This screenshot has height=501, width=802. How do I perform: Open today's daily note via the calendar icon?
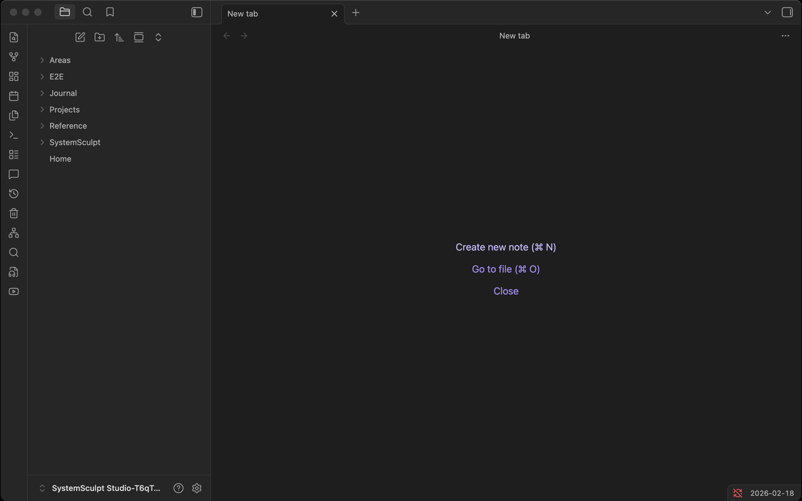[13, 95]
